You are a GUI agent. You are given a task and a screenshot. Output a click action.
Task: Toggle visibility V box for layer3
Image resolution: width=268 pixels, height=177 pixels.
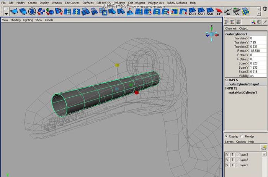click(227, 154)
